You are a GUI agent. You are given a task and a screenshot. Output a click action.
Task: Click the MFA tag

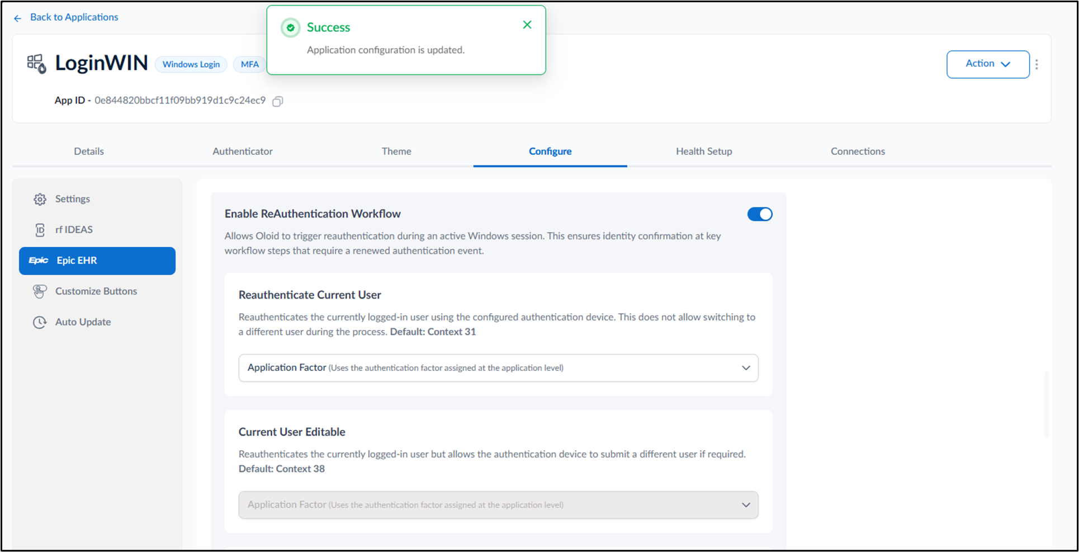point(250,64)
